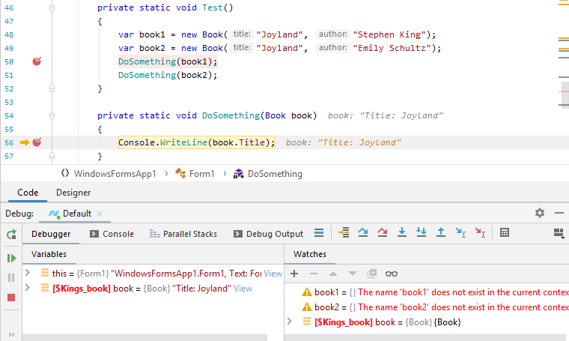Open the frames list hamburger icon
The width and height of the screenshot is (569, 341).
pos(319,232)
